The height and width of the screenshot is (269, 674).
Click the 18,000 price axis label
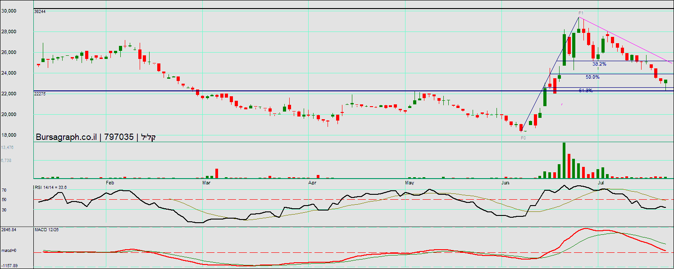(x=9, y=135)
